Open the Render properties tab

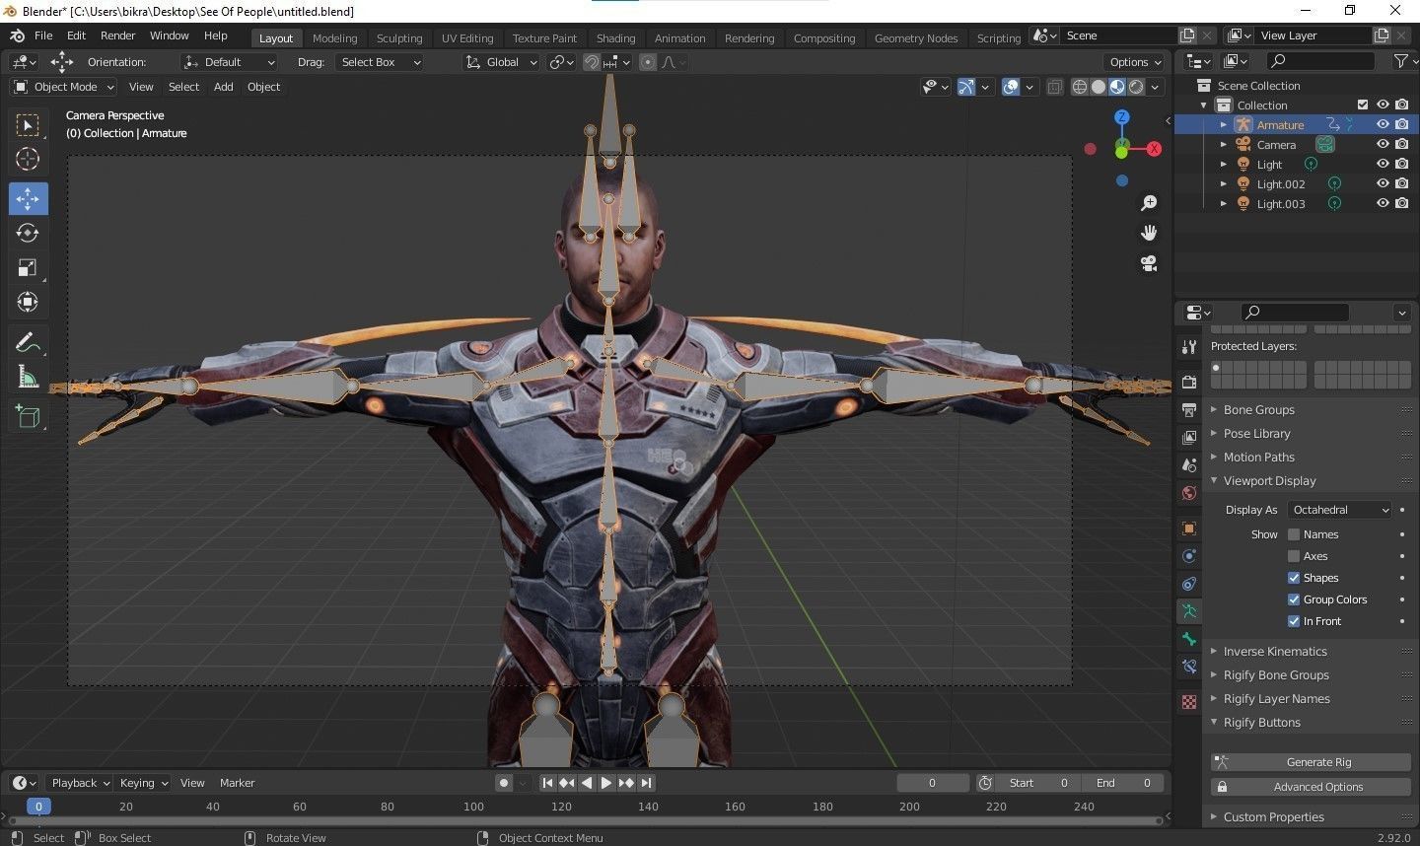(x=1189, y=382)
